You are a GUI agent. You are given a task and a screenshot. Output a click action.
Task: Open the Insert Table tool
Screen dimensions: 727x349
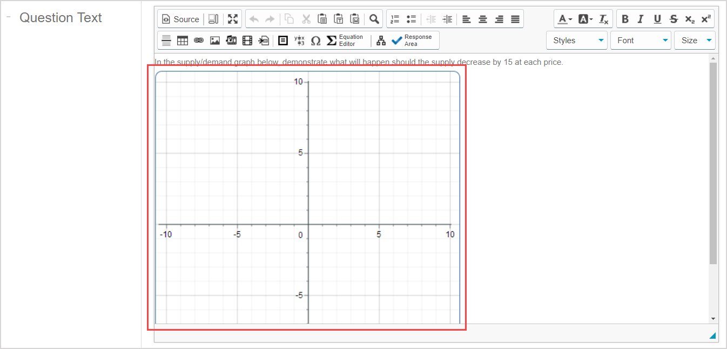point(183,40)
